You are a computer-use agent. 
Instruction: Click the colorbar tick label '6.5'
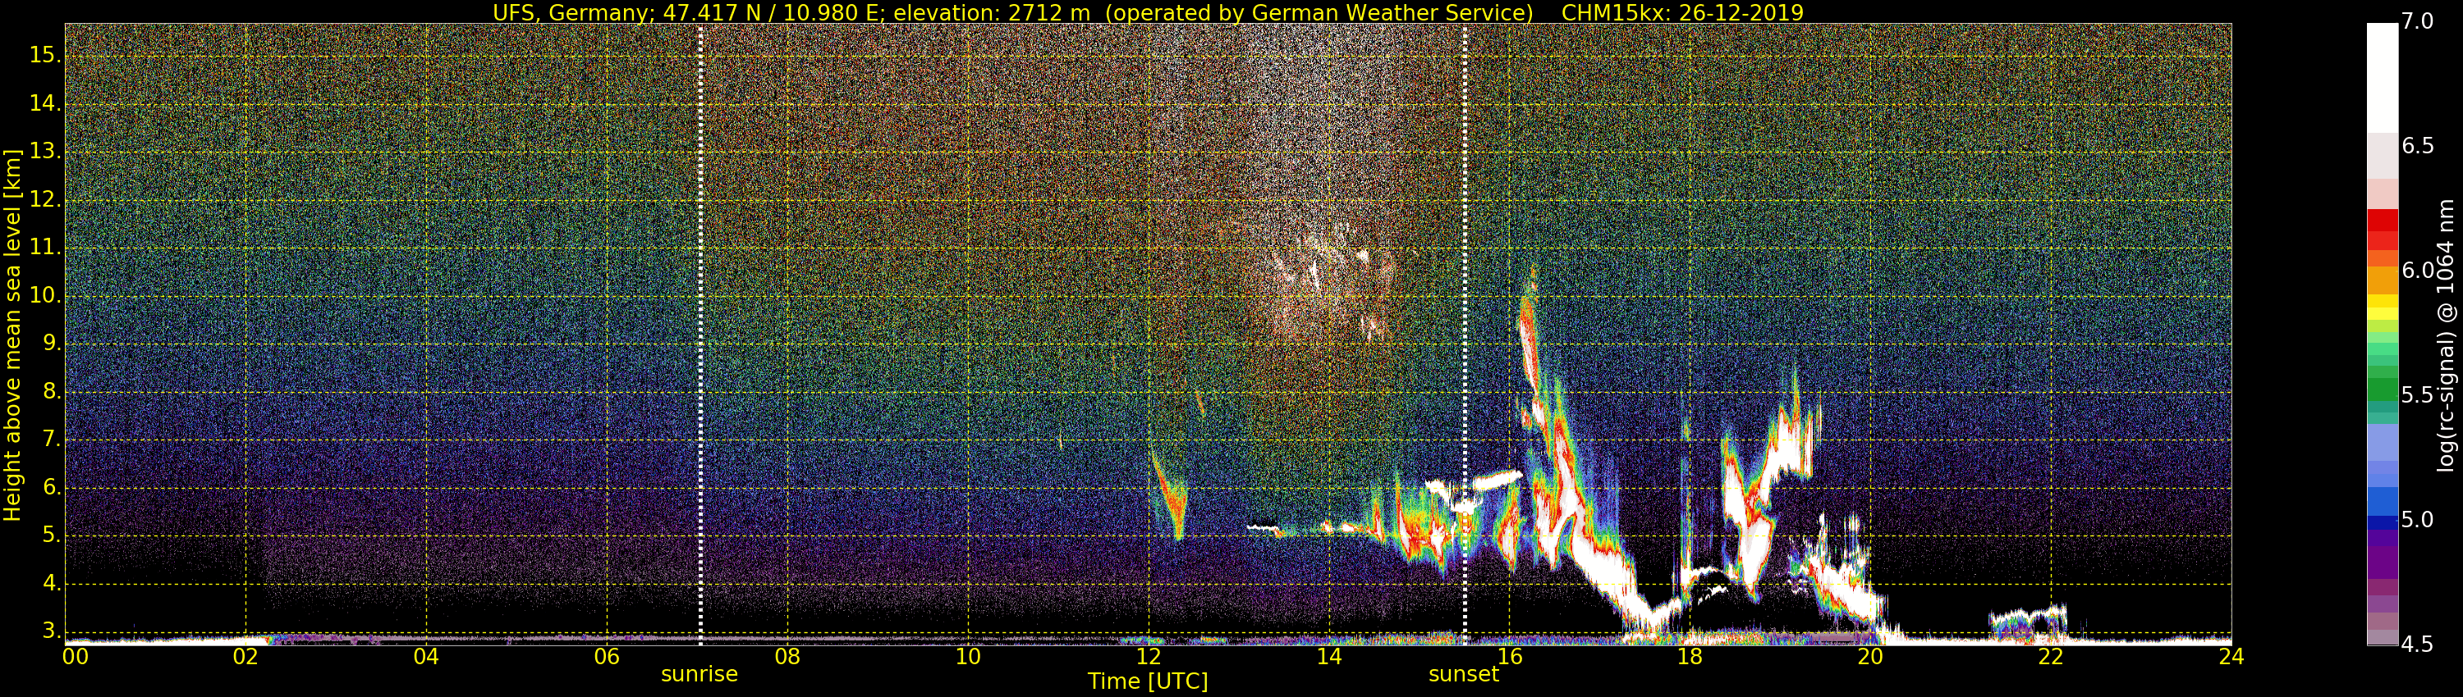[x=2417, y=146]
